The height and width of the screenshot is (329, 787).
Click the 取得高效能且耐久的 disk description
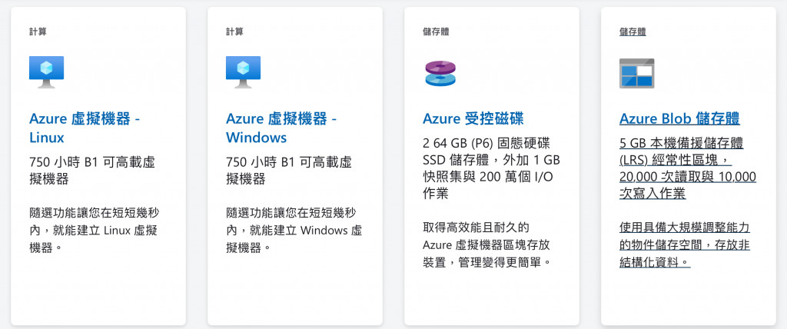coord(486,245)
